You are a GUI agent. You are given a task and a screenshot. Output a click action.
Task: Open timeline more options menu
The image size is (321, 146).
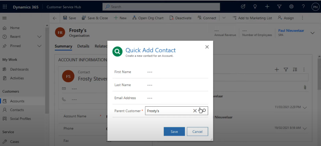coord(304,70)
